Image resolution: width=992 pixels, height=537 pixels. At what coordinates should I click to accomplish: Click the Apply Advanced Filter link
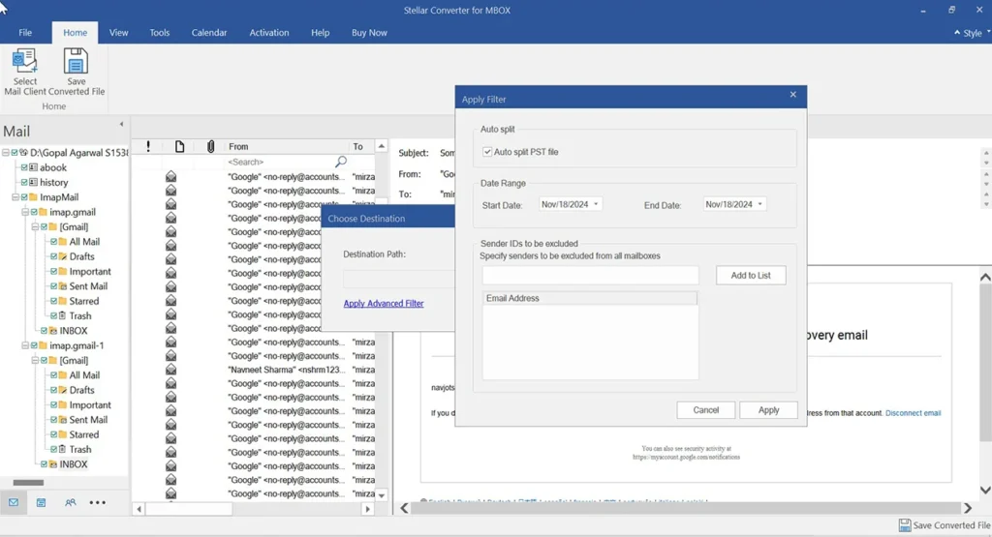[x=384, y=303]
